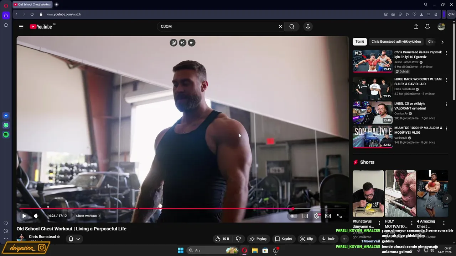Open Opera home icon in sidebar

click(x=6, y=15)
